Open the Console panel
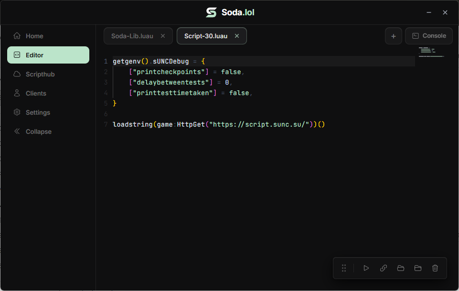The width and height of the screenshot is (459, 291). pos(429,36)
